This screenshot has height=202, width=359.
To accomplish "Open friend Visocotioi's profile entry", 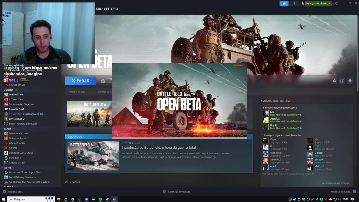I will [276, 154].
